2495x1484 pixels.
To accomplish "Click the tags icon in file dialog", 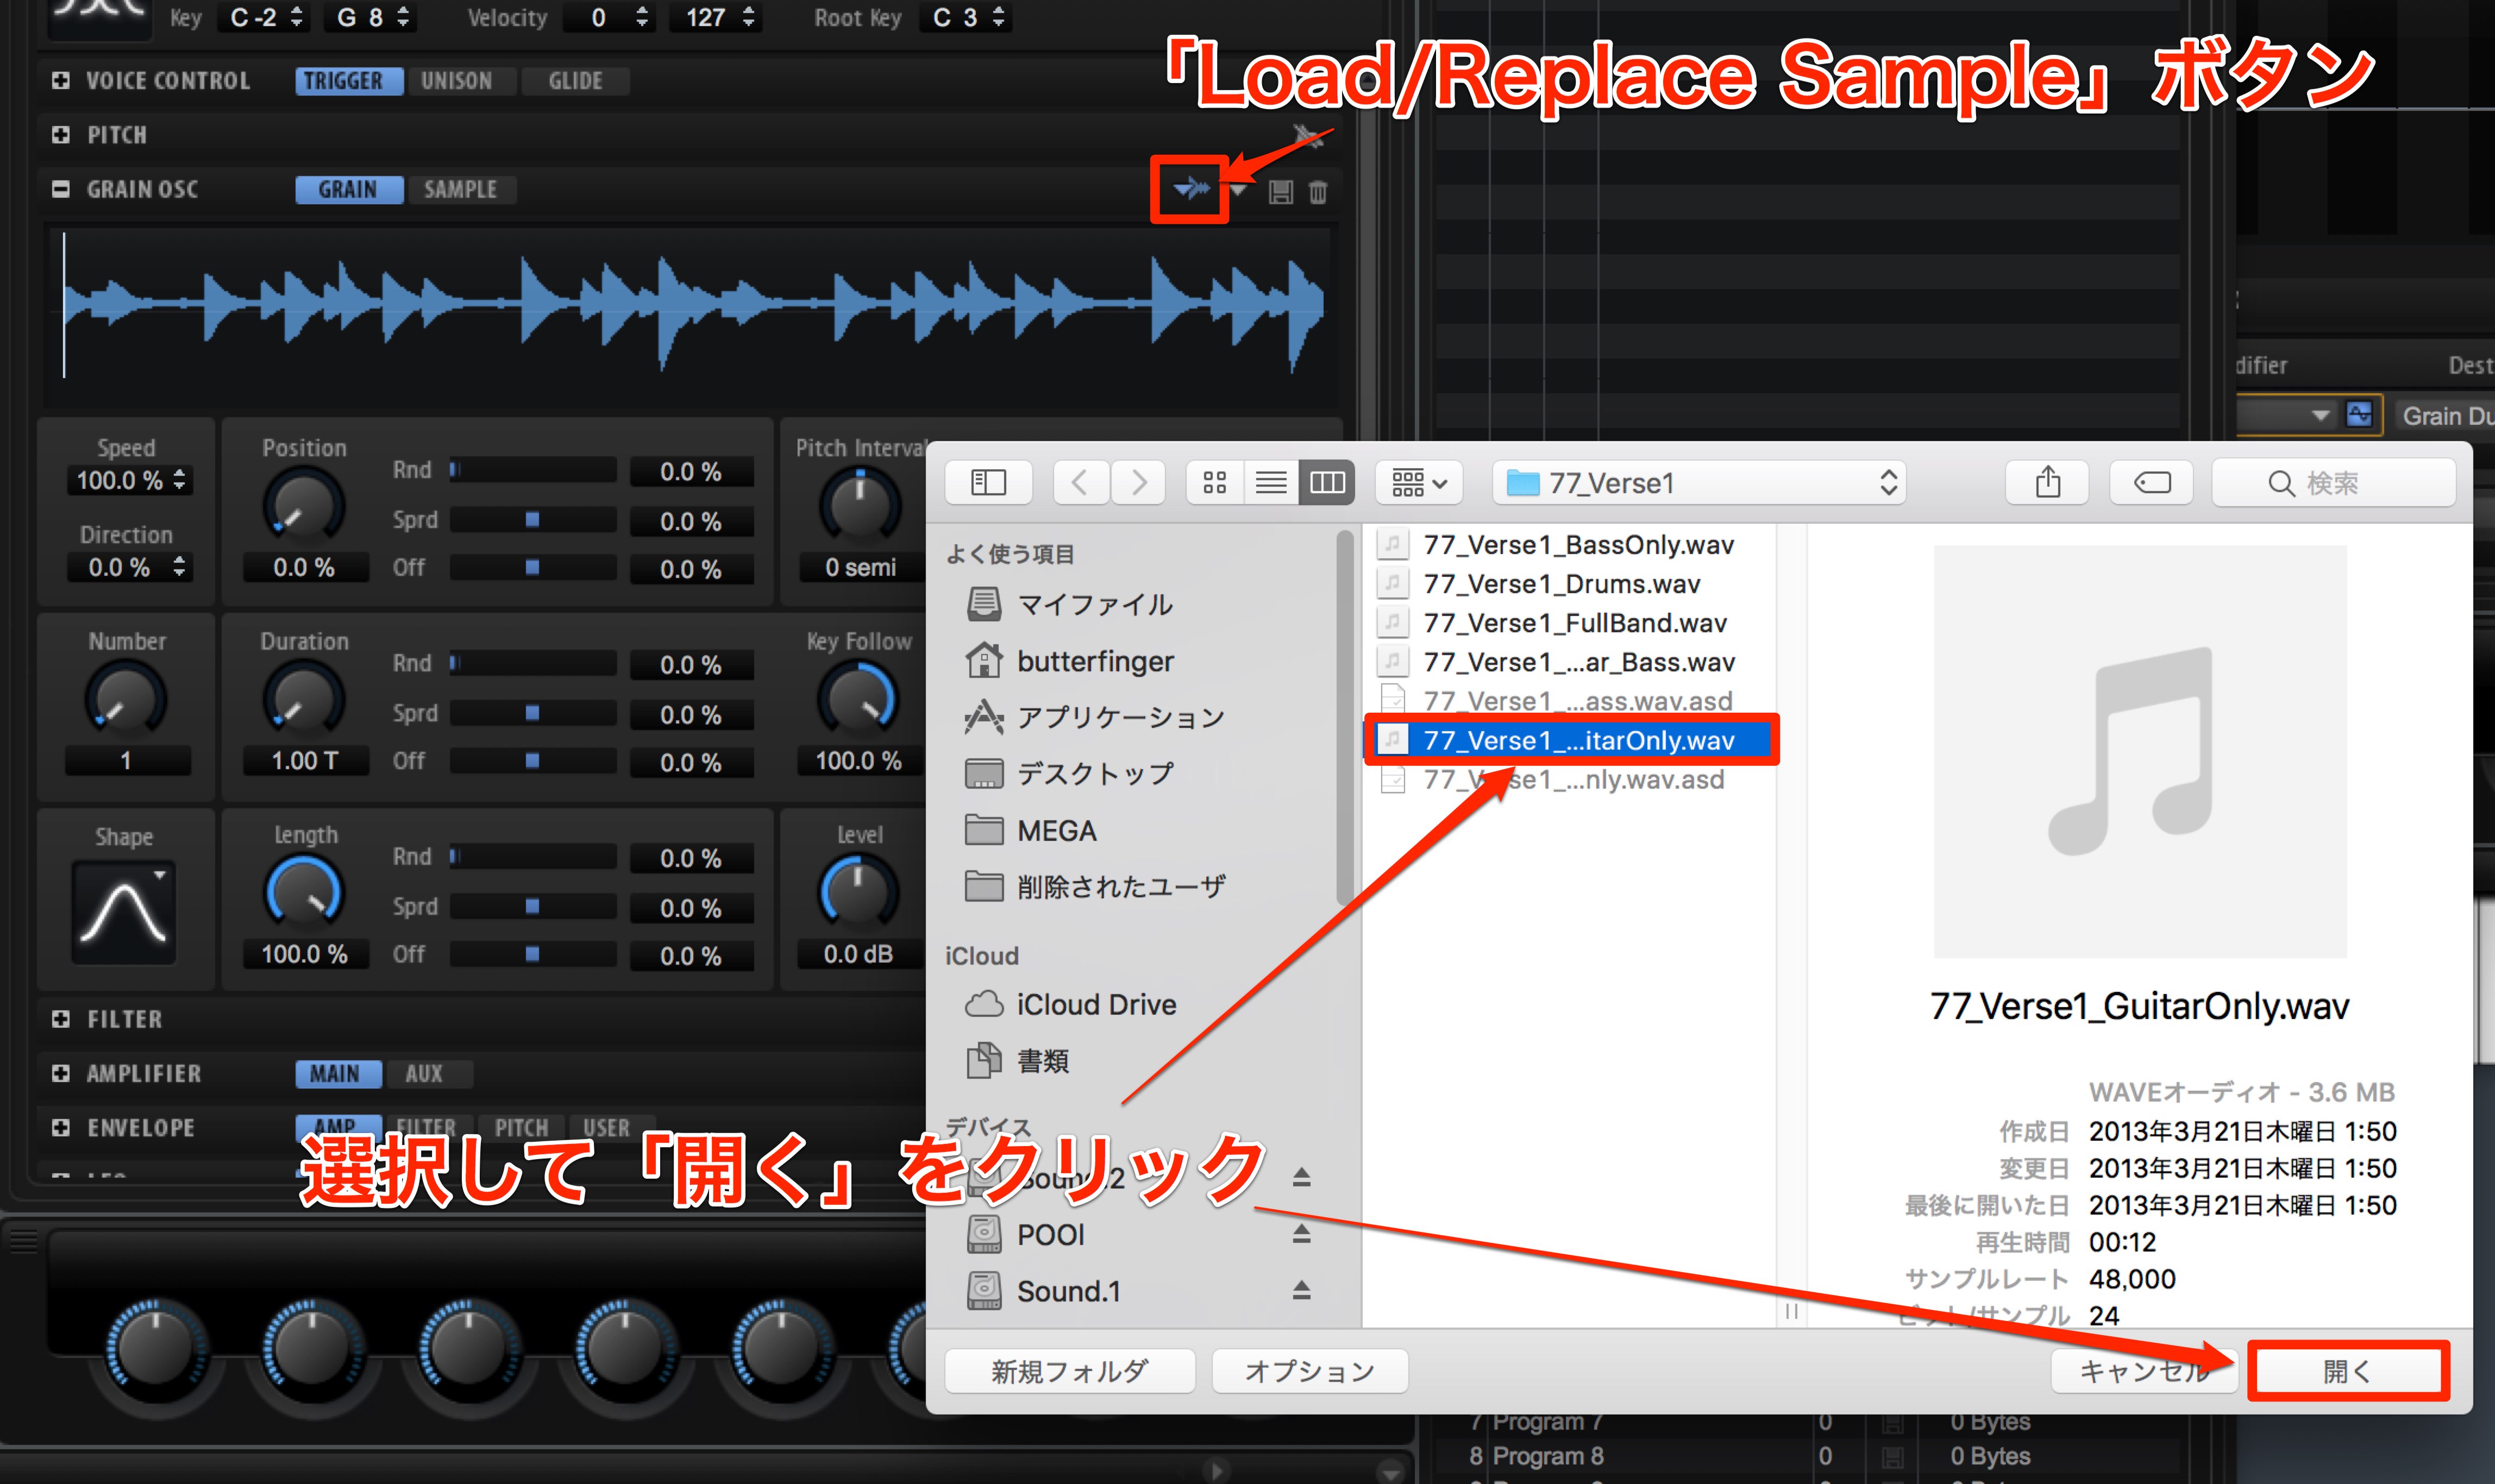I will tap(2151, 483).
